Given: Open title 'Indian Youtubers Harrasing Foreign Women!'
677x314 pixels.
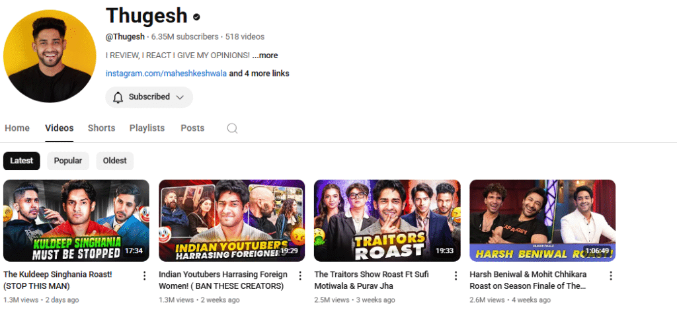Looking at the screenshot, I should 223,280.
